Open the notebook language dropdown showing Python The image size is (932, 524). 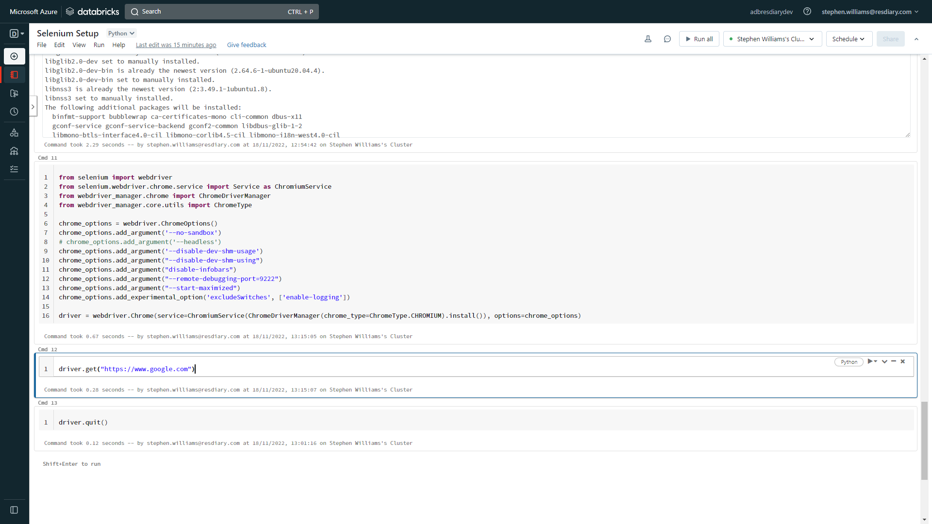(x=120, y=33)
